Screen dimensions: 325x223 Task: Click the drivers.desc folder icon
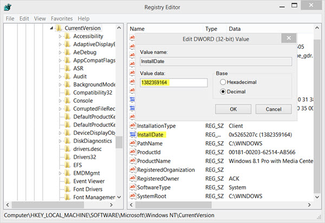click(x=67, y=149)
